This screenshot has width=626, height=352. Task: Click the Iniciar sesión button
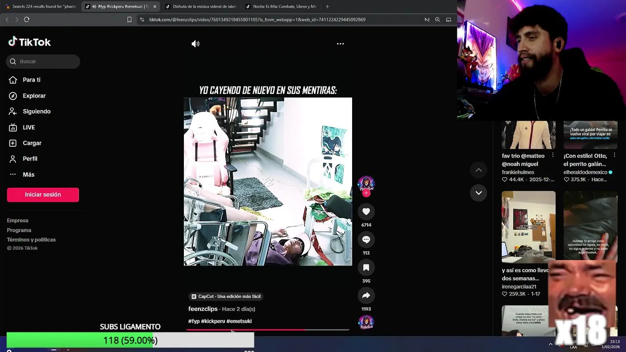click(x=43, y=195)
